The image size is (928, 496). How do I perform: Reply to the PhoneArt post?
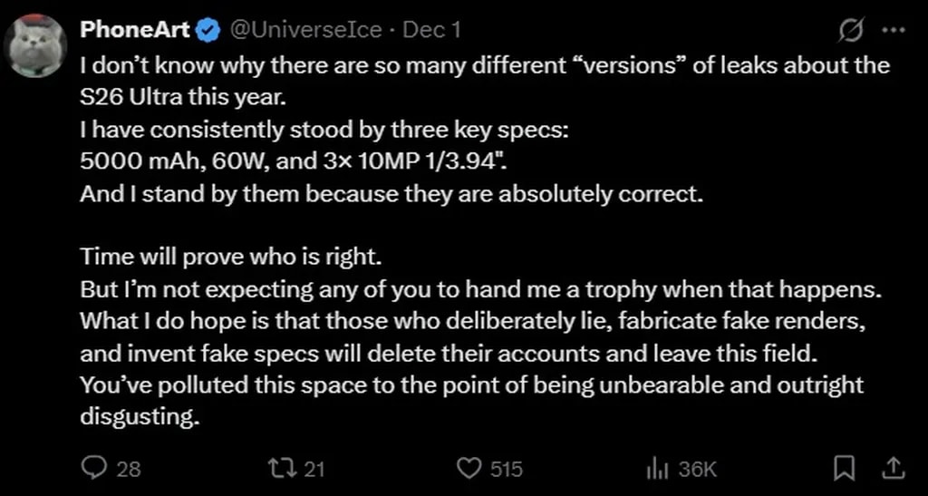pyautogui.click(x=94, y=468)
